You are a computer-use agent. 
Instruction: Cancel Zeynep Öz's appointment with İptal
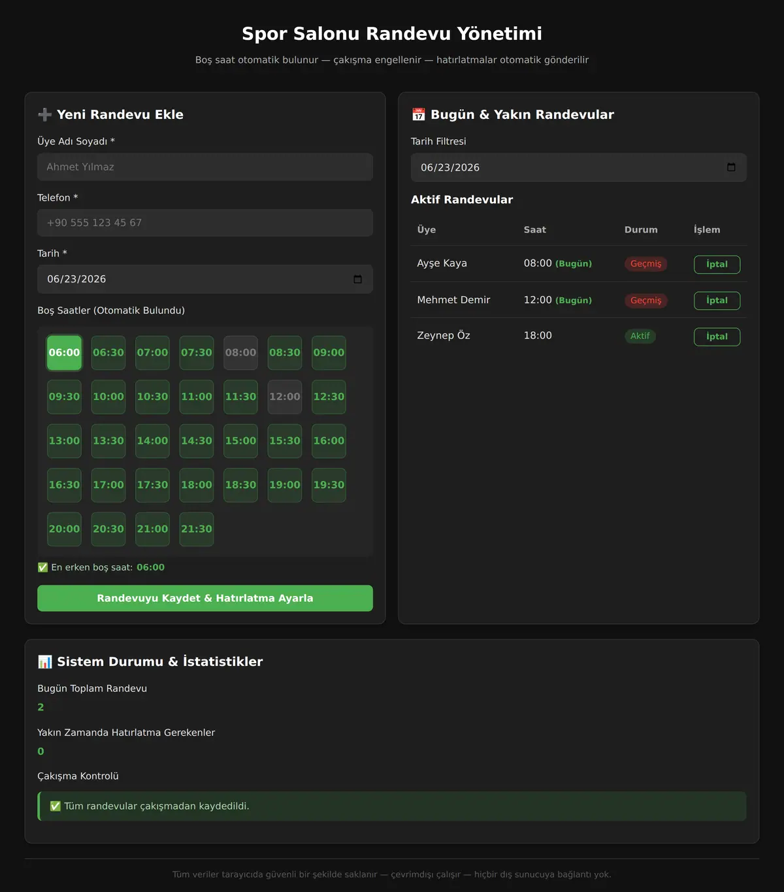(x=717, y=337)
